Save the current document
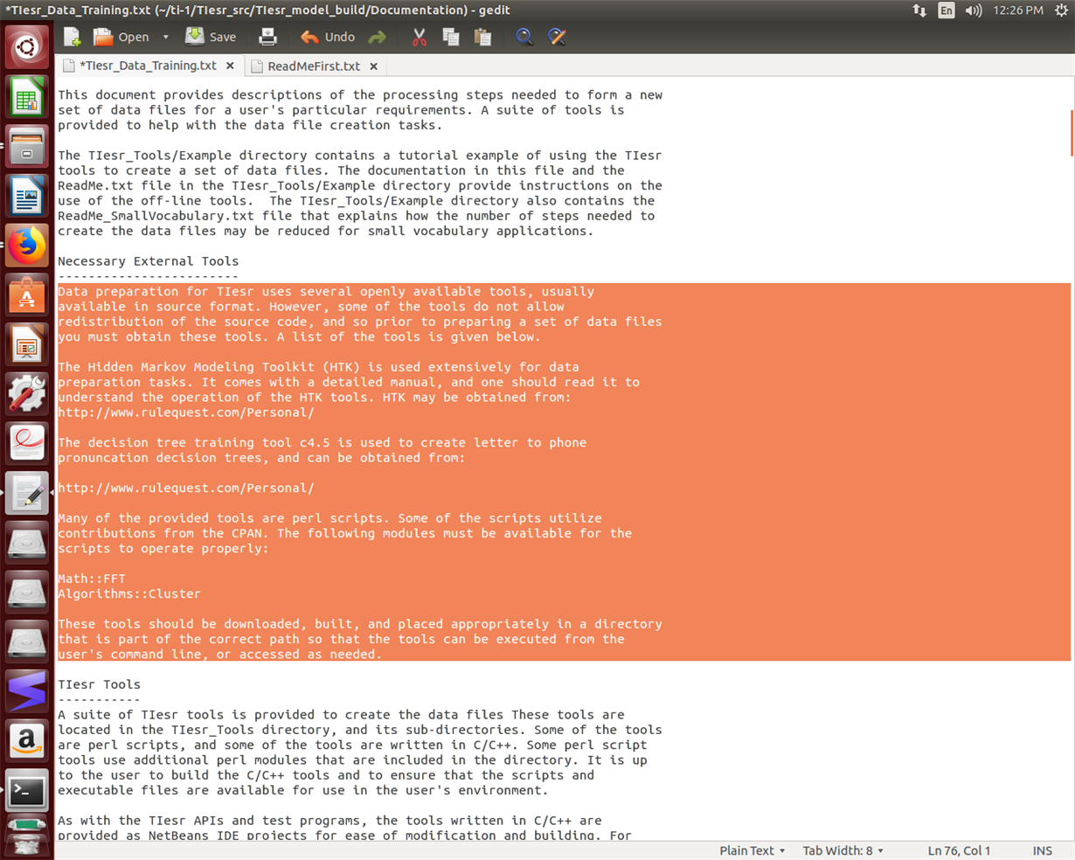 point(211,37)
